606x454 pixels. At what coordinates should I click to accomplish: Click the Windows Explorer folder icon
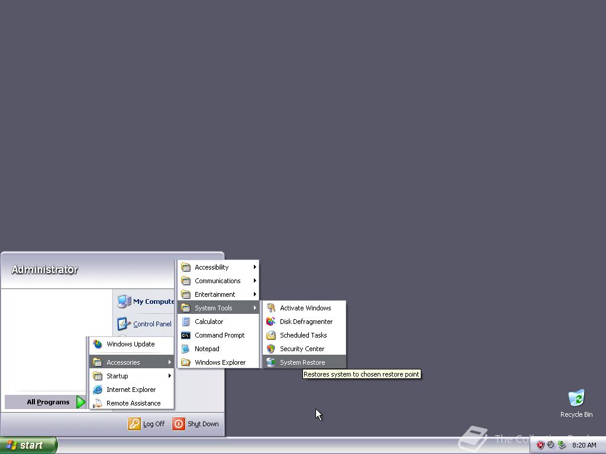186,362
